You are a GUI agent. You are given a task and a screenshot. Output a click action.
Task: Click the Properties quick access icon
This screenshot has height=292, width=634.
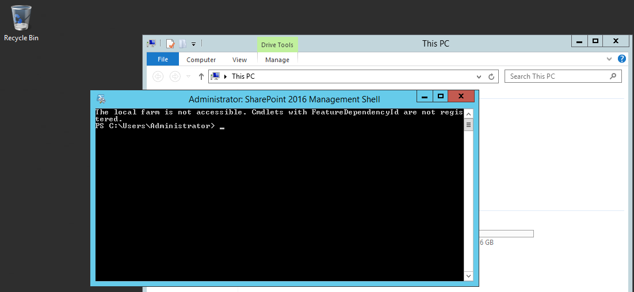click(171, 44)
